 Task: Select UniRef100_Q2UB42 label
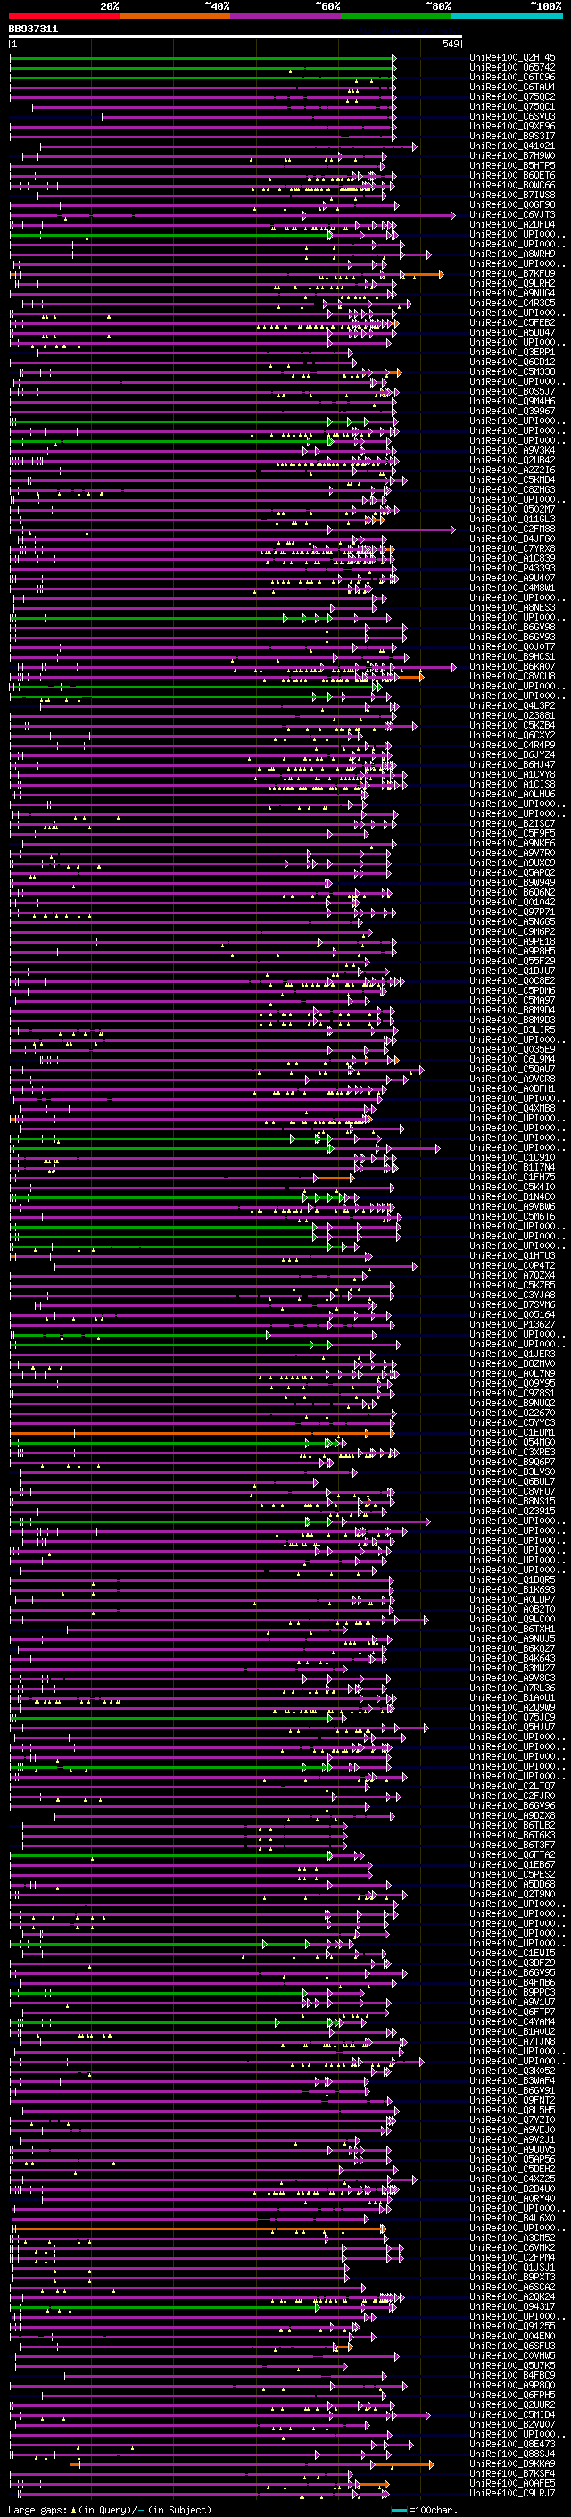tap(511, 460)
